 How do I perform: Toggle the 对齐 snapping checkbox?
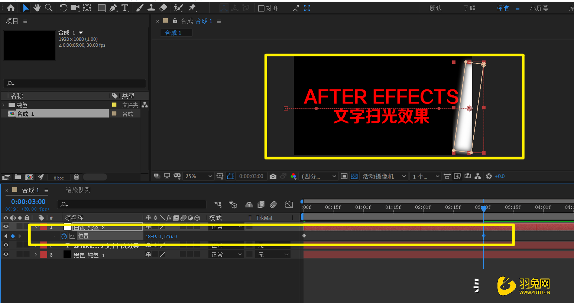coord(261,8)
